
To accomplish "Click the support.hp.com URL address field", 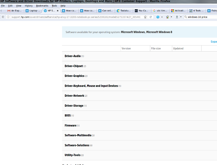I will [x=76, y=17].
